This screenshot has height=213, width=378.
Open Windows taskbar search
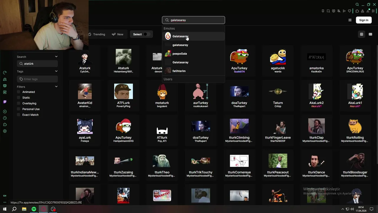pos(14,209)
